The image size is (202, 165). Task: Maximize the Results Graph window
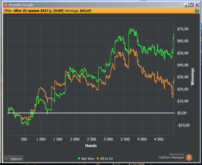click(191, 5)
